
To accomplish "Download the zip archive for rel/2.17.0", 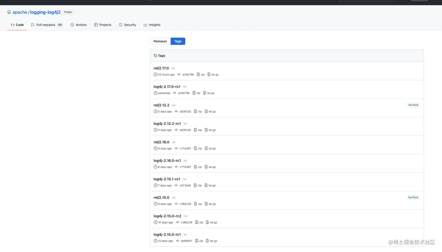I will point(201,75).
